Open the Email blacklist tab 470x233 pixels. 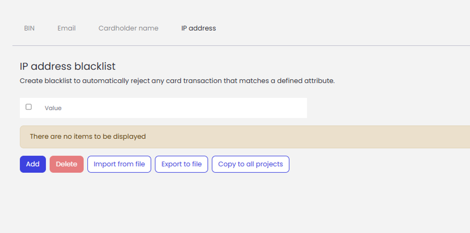66,28
